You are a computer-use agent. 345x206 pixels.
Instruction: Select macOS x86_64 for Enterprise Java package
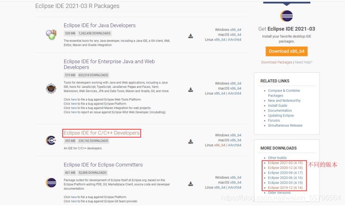(236, 89)
